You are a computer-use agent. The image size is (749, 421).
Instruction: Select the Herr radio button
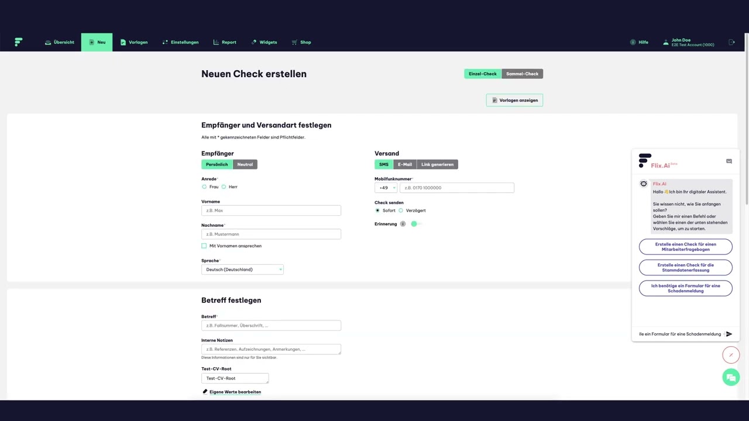[x=224, y=187]
